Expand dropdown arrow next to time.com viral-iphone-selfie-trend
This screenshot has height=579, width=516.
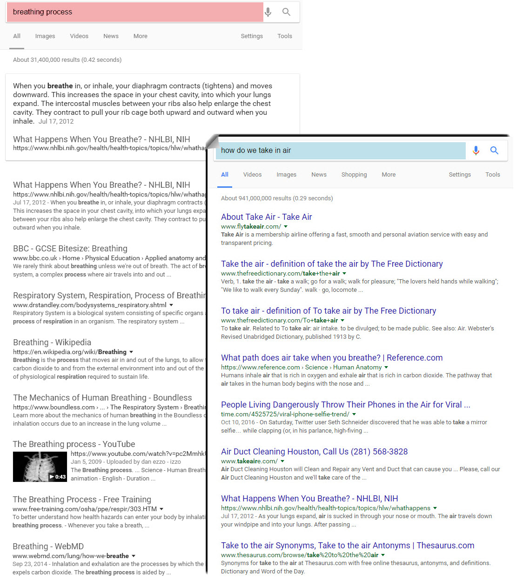click(354, 415)
